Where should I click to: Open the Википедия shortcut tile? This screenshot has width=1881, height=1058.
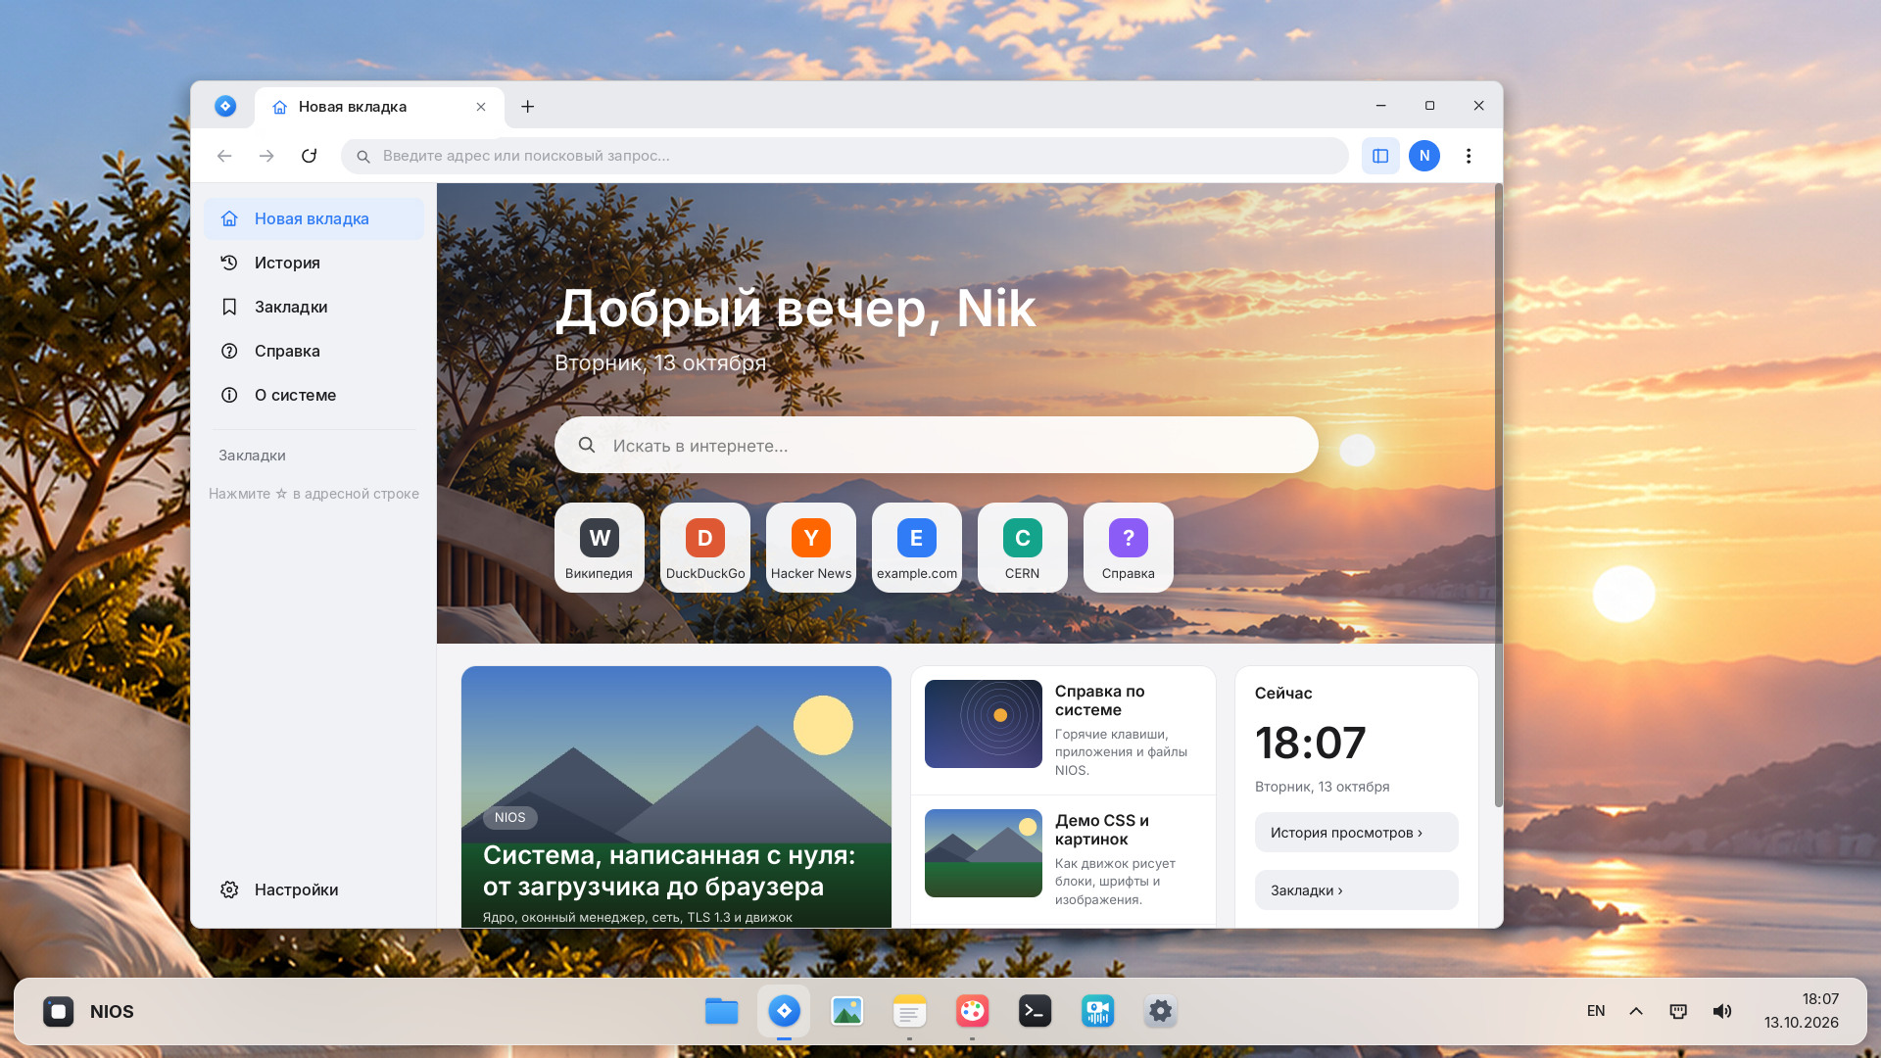tap(600, 548)
